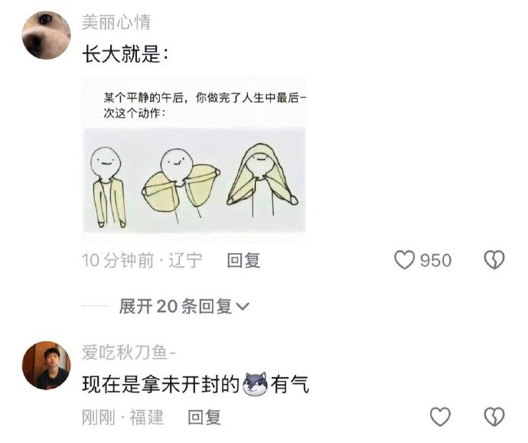The image size is (528, 443).
Task: Reply to 爱吃秋刀鱼-'s comment
Action: click(204, 417)
